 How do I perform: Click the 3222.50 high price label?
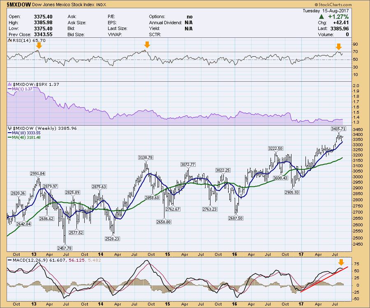click(x=275, y=149)
